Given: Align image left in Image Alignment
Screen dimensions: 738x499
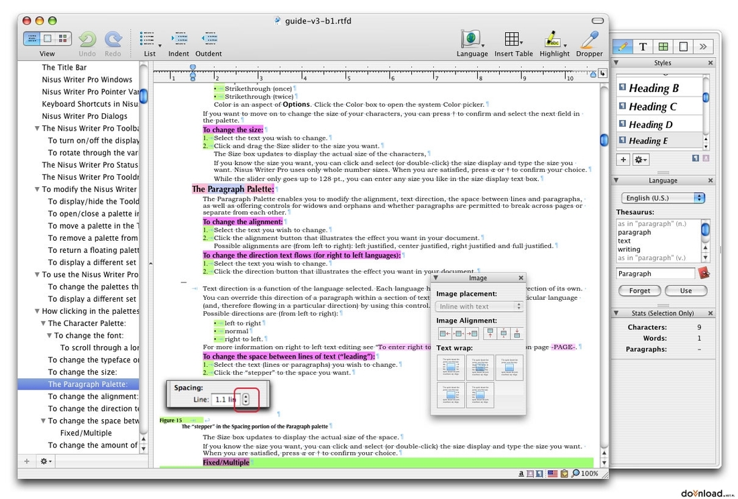Looking at the screenshot, I should 444,333.
